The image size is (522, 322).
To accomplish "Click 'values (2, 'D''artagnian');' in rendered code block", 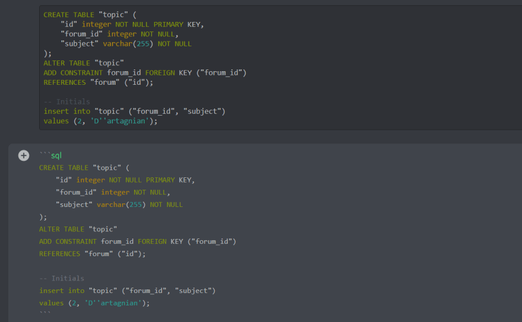I will click(x=100, y=121).
